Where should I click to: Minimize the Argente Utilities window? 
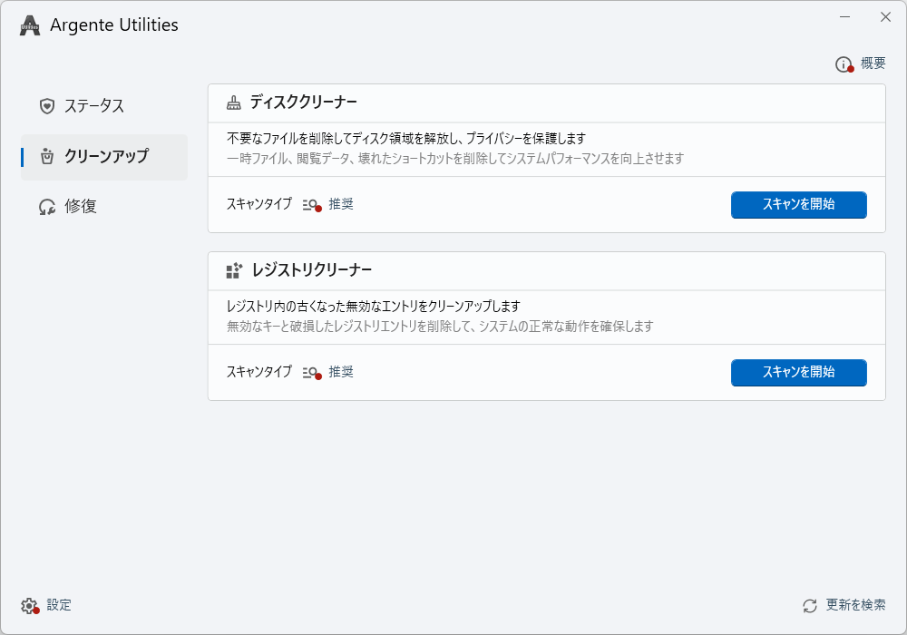tap(844, 17)
